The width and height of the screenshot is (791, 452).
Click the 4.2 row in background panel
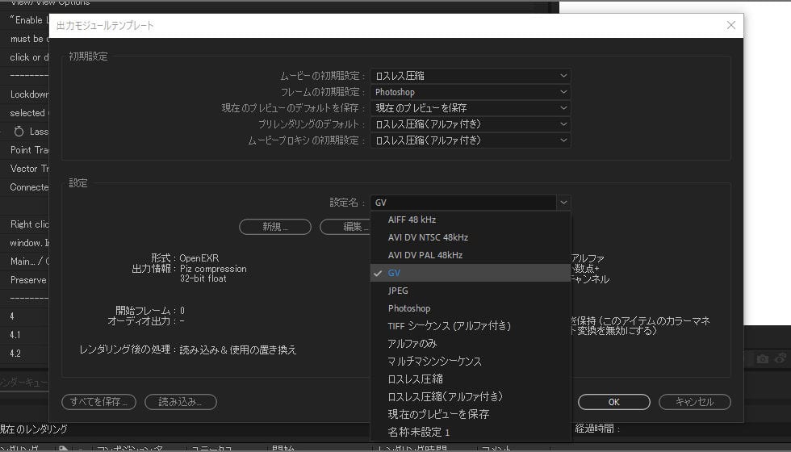point(15,354)
